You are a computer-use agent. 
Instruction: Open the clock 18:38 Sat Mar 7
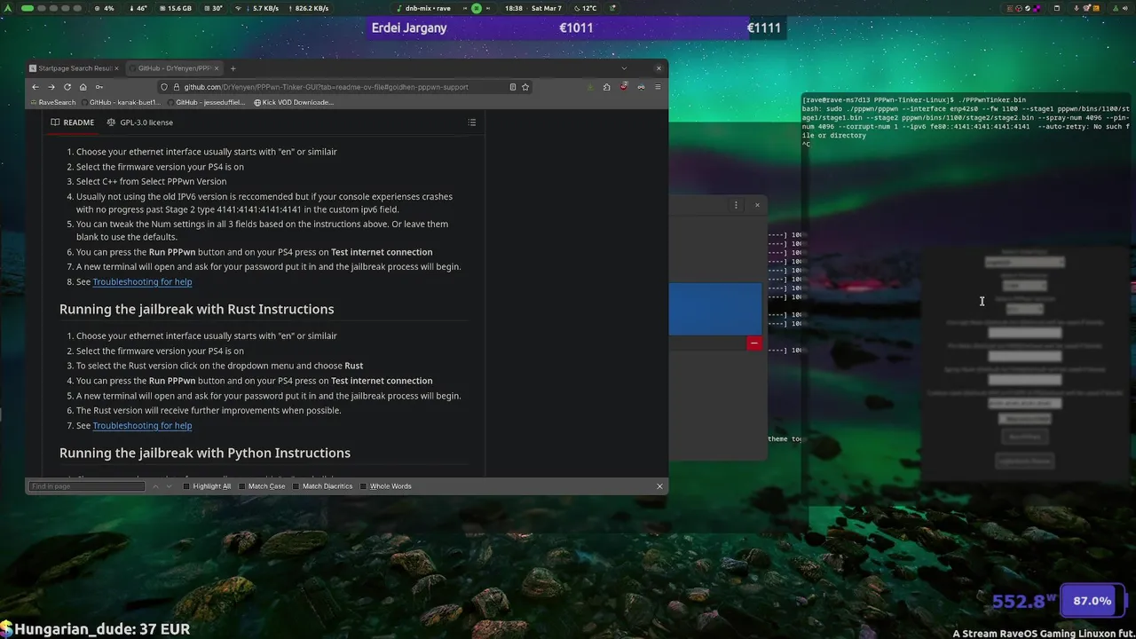click(533, 8)
